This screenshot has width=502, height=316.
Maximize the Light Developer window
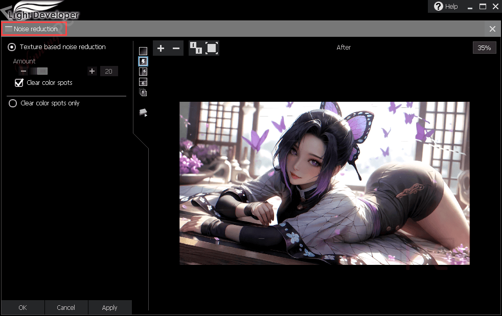[483, 7]
